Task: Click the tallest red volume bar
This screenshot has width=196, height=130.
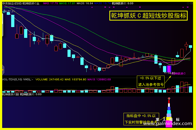Action: [182, 87]
